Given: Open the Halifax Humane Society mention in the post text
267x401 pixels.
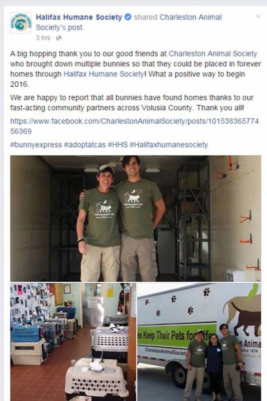Looking at the screenshot, I should 103,74.
